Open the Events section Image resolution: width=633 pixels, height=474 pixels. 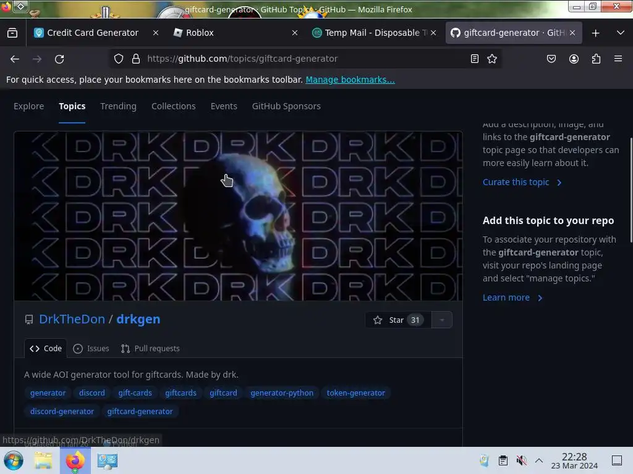224,106
